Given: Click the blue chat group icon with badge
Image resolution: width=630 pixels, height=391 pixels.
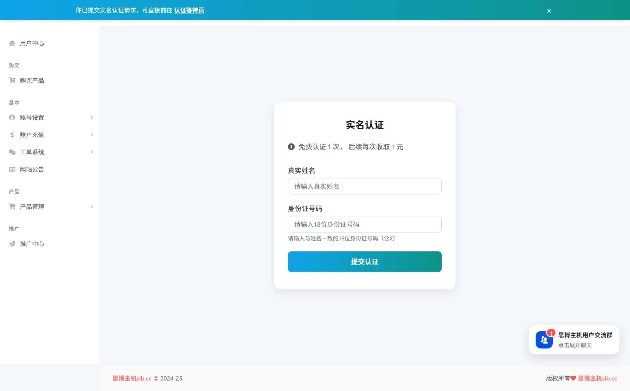Looking at the screenshot, I should tap(544, 340).
